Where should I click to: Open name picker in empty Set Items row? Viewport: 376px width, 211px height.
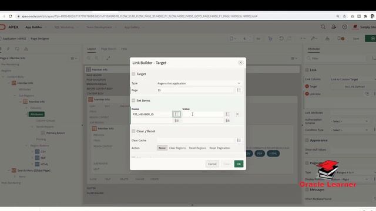click(x=177, y=121)
